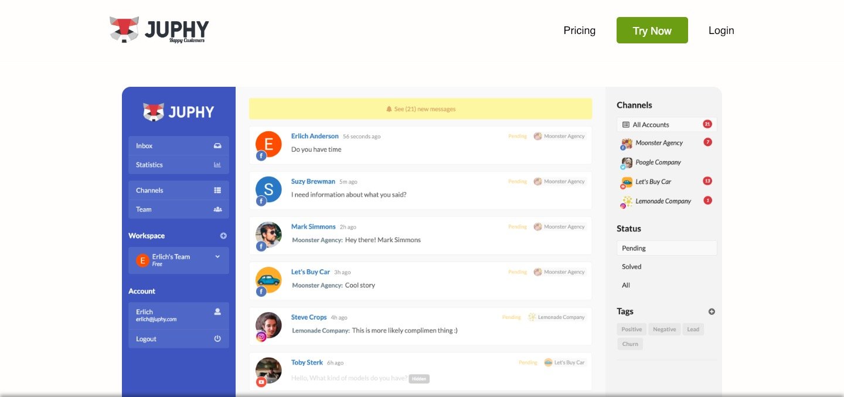Add a new tag with plus icon
Image resolution: width=844 pixels, height=397 pixels.
pyautogui.click(x=712, y=312)
